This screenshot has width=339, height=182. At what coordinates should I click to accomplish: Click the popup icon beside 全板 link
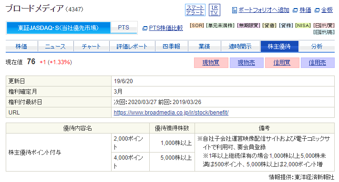click(x=317, y=10)
